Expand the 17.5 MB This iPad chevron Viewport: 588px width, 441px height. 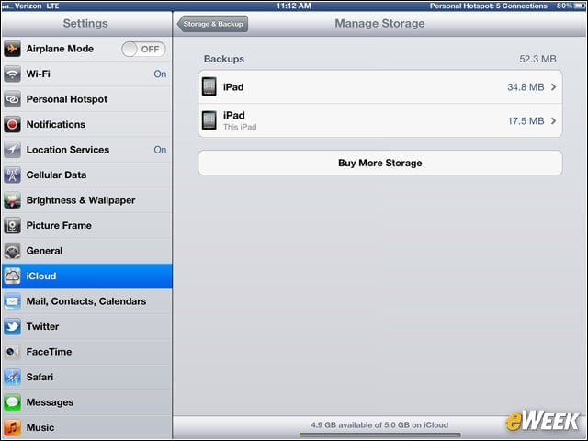click(x=553, y=120)
